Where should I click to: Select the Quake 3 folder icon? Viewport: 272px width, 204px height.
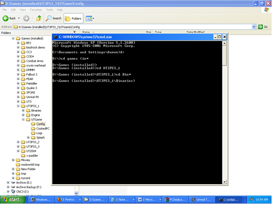point(23,88)
